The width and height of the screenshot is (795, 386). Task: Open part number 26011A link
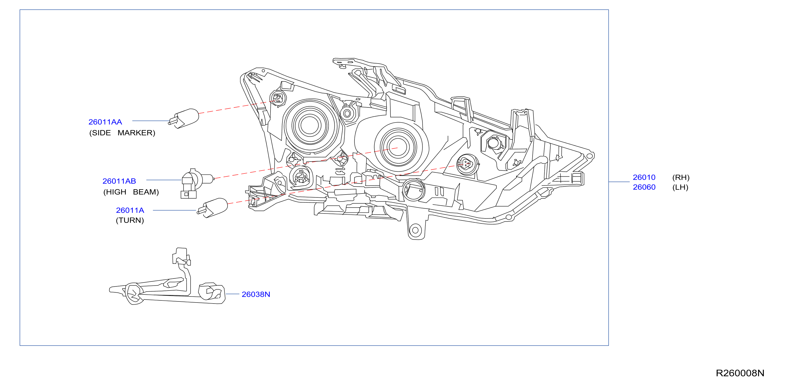130,210
